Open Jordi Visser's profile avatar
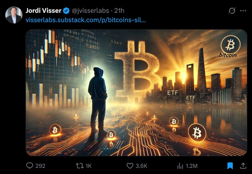This screenshot has height=174, width=252. (x=14, y=15)
